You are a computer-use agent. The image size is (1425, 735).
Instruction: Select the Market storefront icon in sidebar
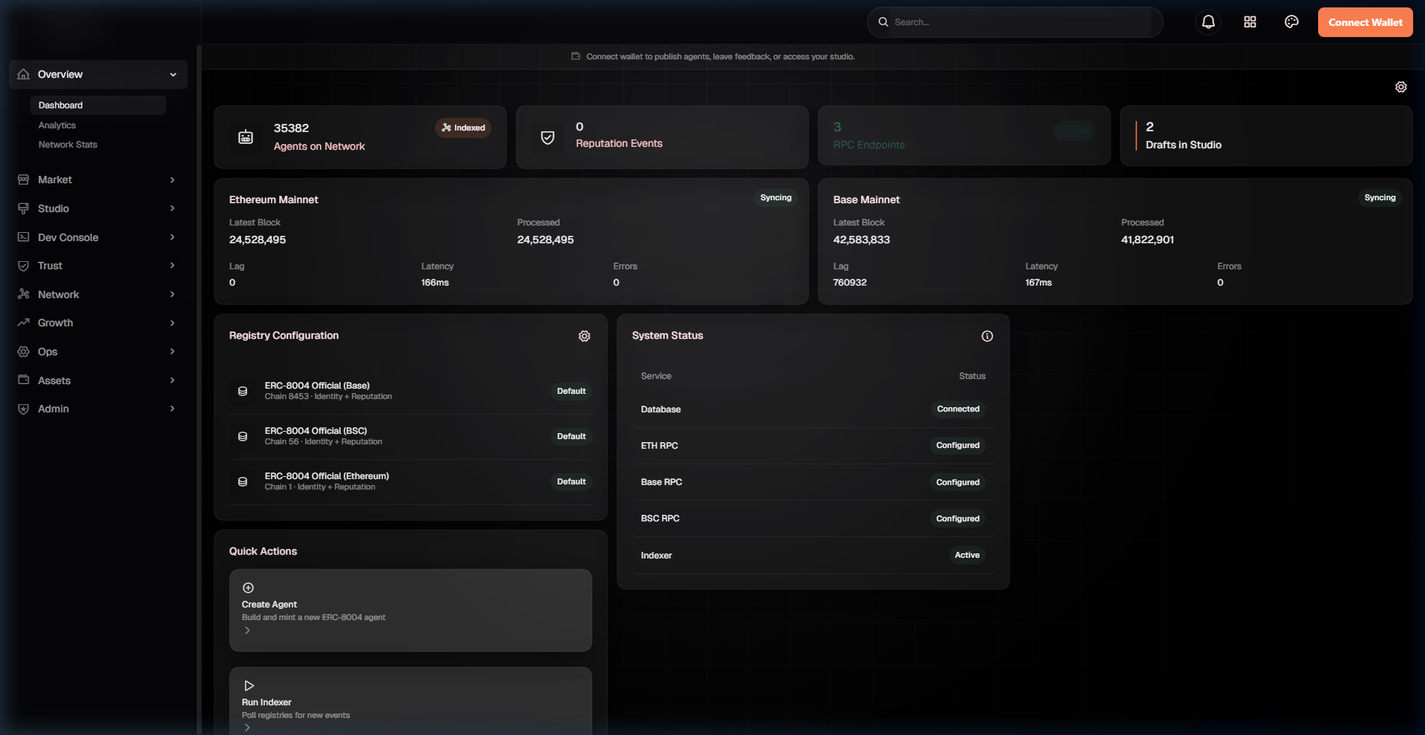[x=23, y=179]
